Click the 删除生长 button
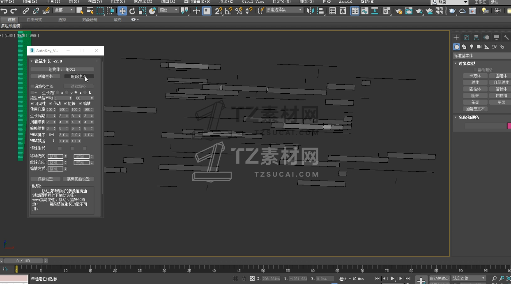Screen dimensions: 511x284 click(79, 76)
